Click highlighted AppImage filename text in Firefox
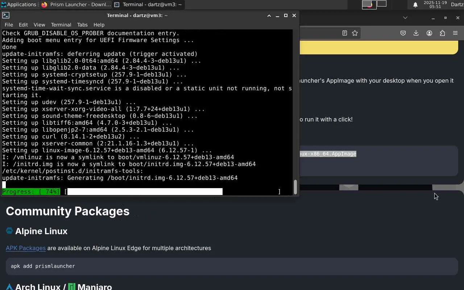 click(x=328, y=154)
